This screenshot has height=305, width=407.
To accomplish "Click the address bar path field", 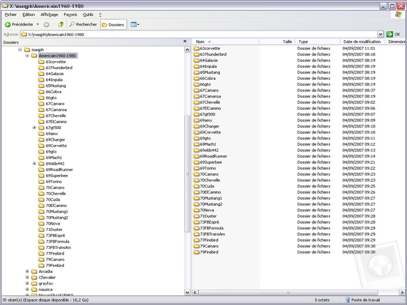I will pyautogui.click(x=198, y=34).
